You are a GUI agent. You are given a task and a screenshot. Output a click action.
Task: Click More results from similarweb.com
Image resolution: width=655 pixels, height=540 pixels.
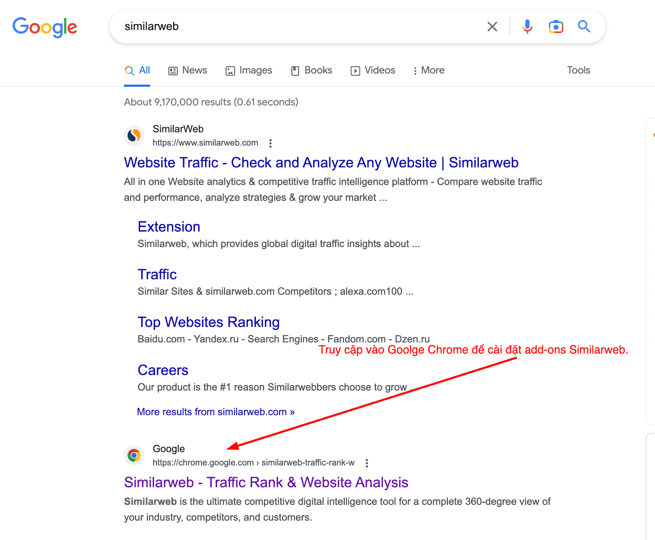coord(216,412)
